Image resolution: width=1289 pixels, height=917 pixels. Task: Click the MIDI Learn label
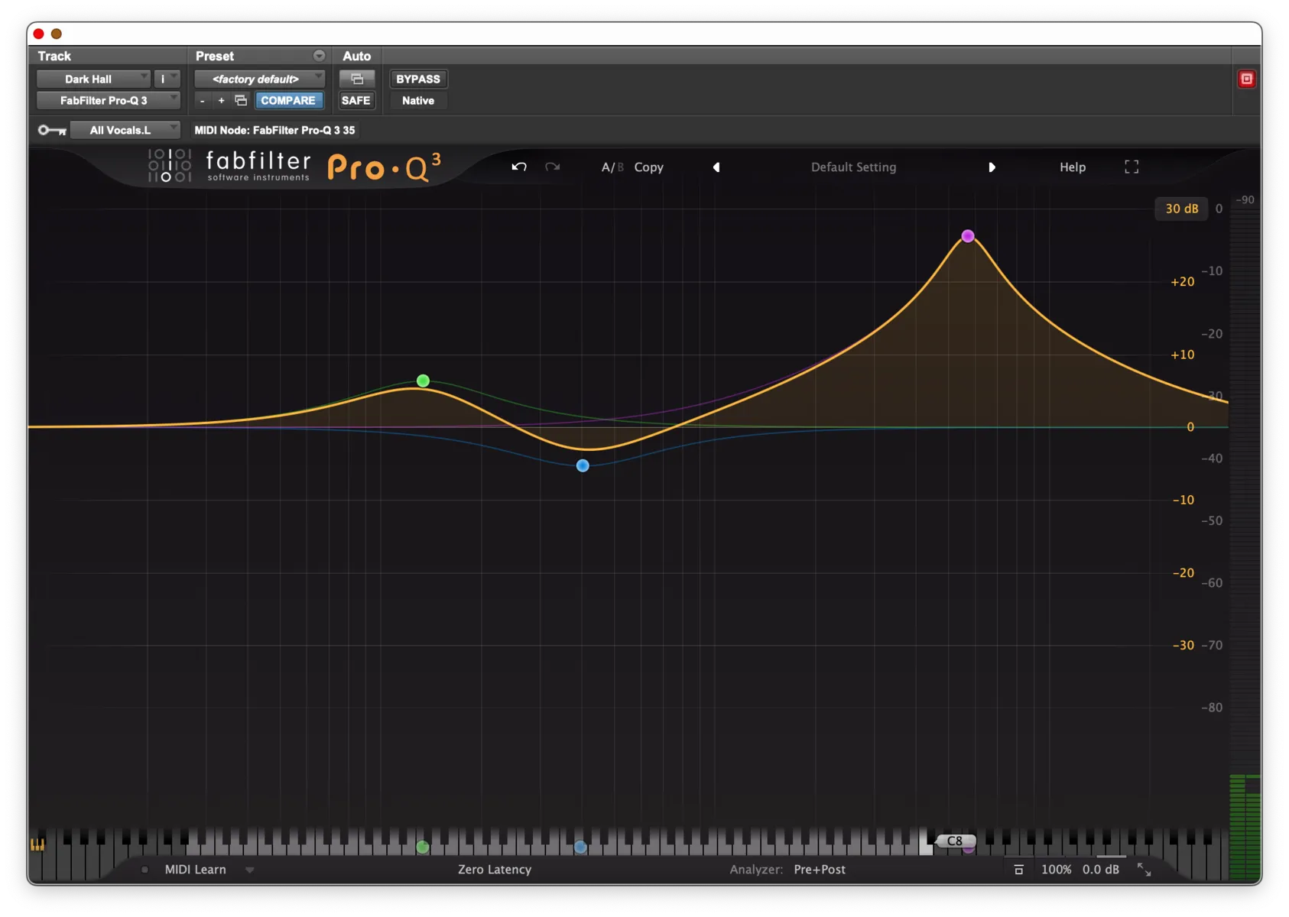coord(196,870)
